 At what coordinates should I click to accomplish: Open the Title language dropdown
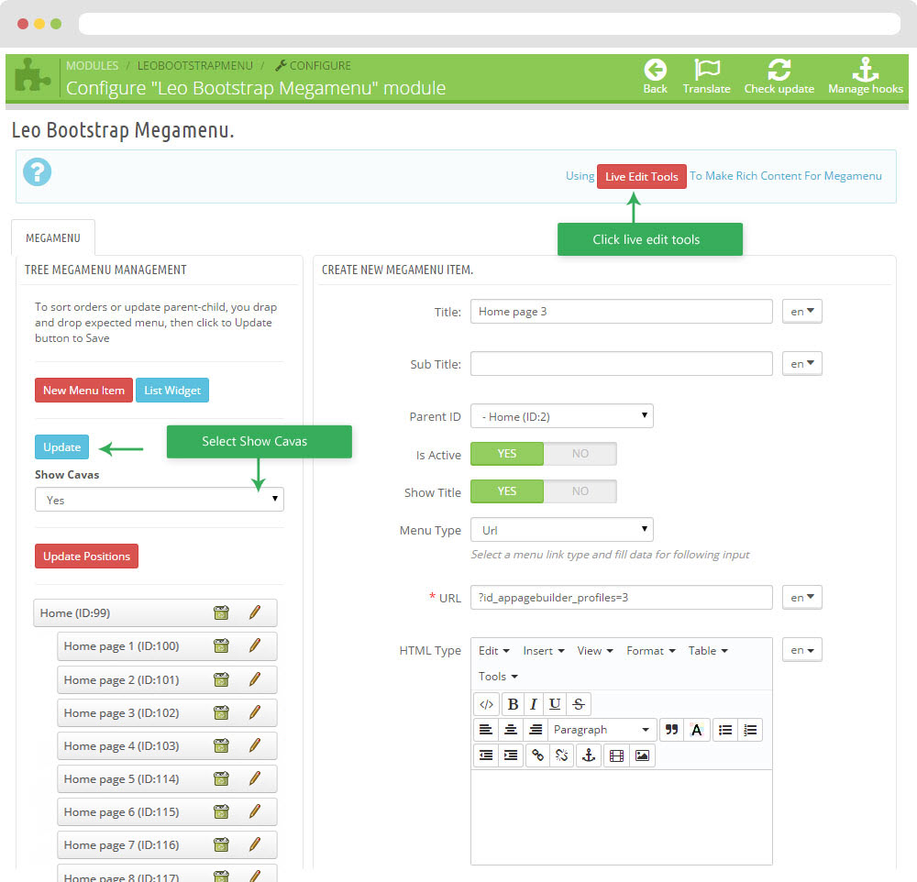click(x=801, y=311)
